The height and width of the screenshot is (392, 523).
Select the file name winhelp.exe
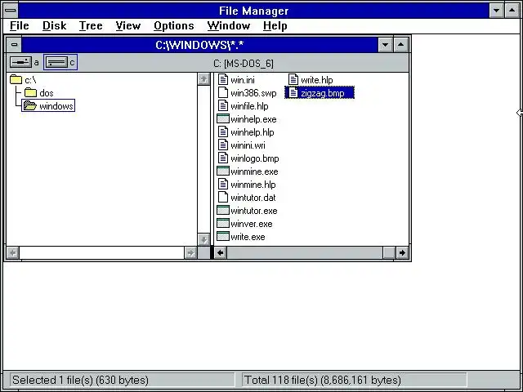[x=253, y=119]
